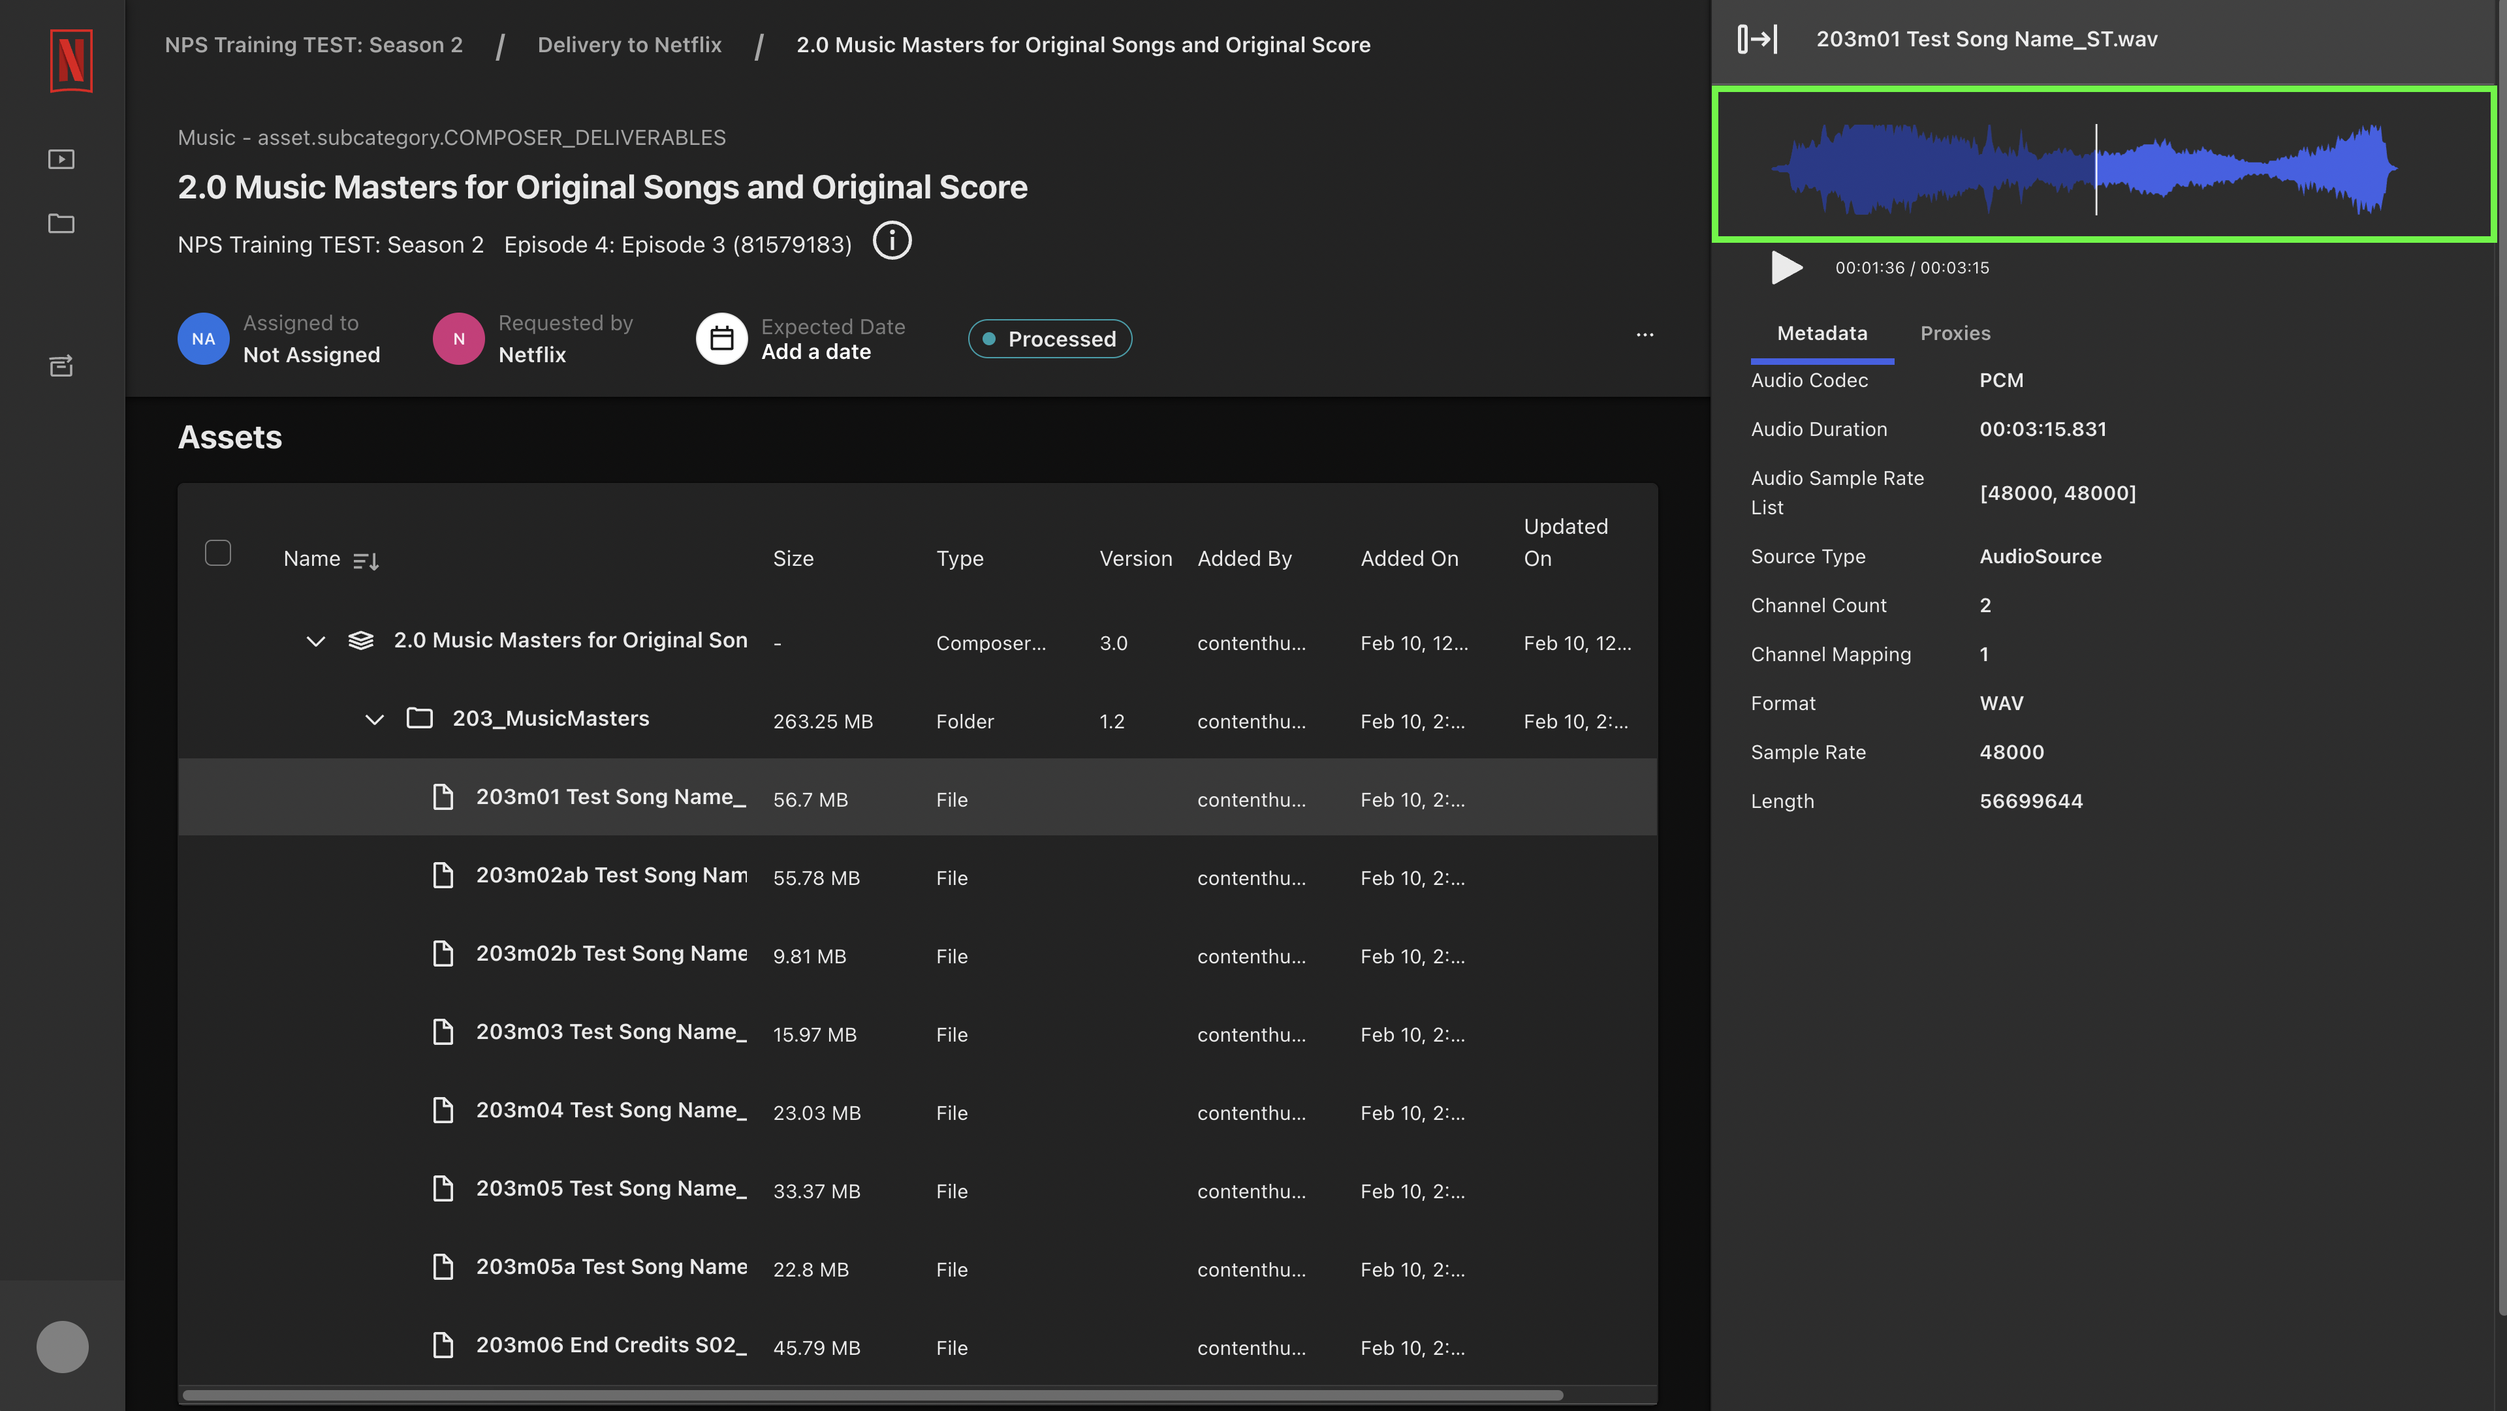Screen dimensions: 2507x1411
Task: Click file icon of 203m02ab Test Song
Action: pos(443,875)
